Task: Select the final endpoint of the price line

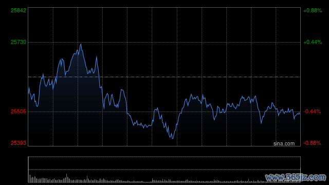Action: (x=300, y=114)
